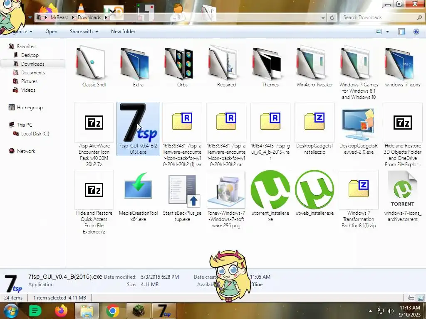This screenshot has height=319, width=426.
Task: Open the Share with dropdown
Action: tap(84, 32)
